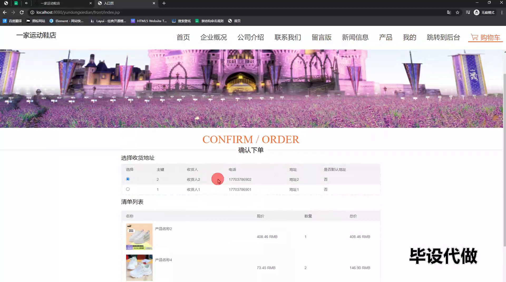Screen dimensions: 506x282
Task: Navigate to 首页 in site menu
Action: point(183,37)
